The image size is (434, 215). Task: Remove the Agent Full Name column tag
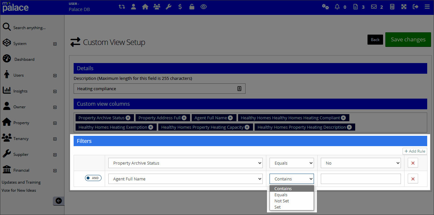click(230, 118)
